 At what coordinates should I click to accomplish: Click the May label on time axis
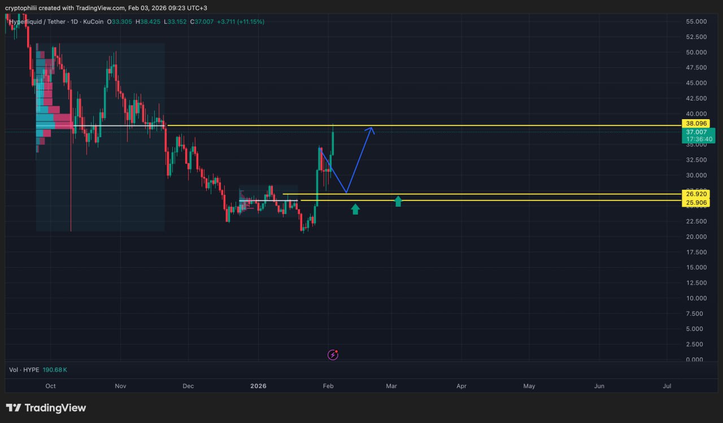click(x=529, y=386)
